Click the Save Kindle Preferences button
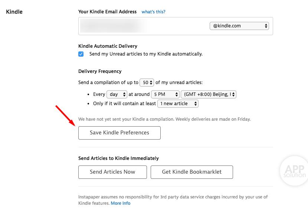The height and width of the screenshot is (214, 308). tap(119, 133)
